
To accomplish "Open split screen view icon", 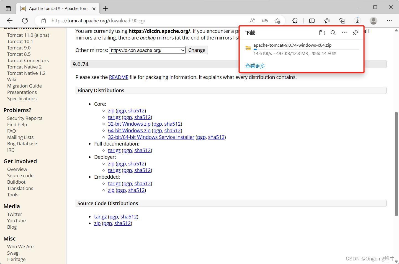I will tap(312, 20).
